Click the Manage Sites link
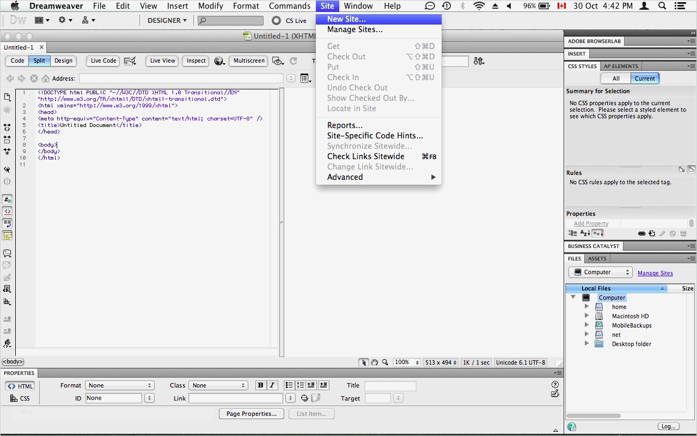The height and width of the screenshot is (436, 697). (x=655, y=273)
